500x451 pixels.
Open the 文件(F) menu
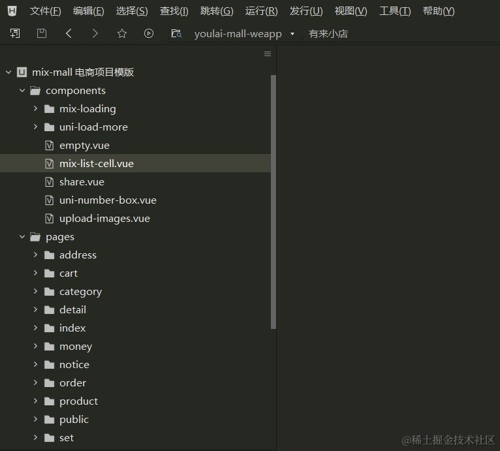tap(45, 11)
